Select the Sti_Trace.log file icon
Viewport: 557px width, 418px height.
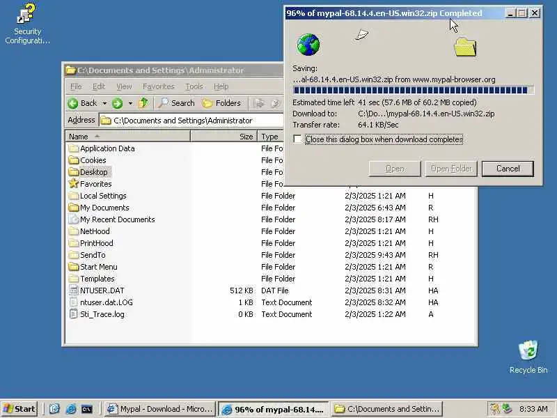74,314
